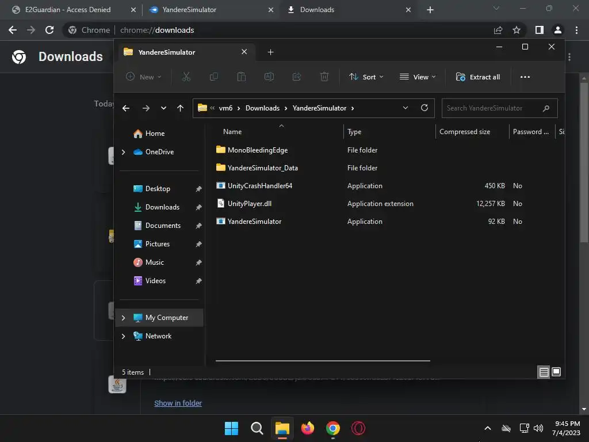Expand the OneDrive tree node

pos(123,152)
